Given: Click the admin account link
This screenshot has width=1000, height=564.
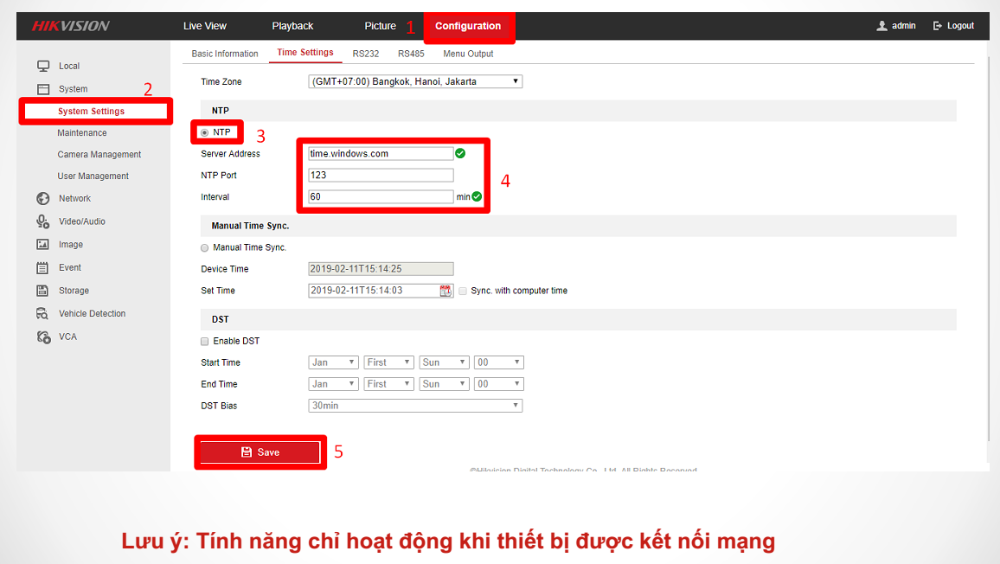Looking at the screenshot, I should point(904,26).
